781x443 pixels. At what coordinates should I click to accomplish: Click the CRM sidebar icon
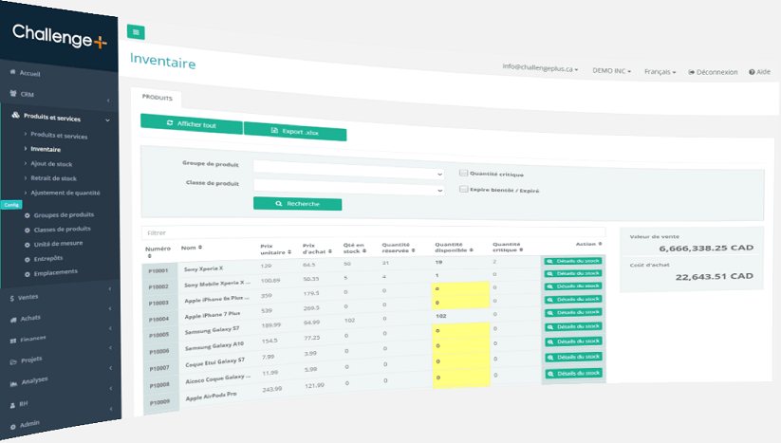coord(12,93)
